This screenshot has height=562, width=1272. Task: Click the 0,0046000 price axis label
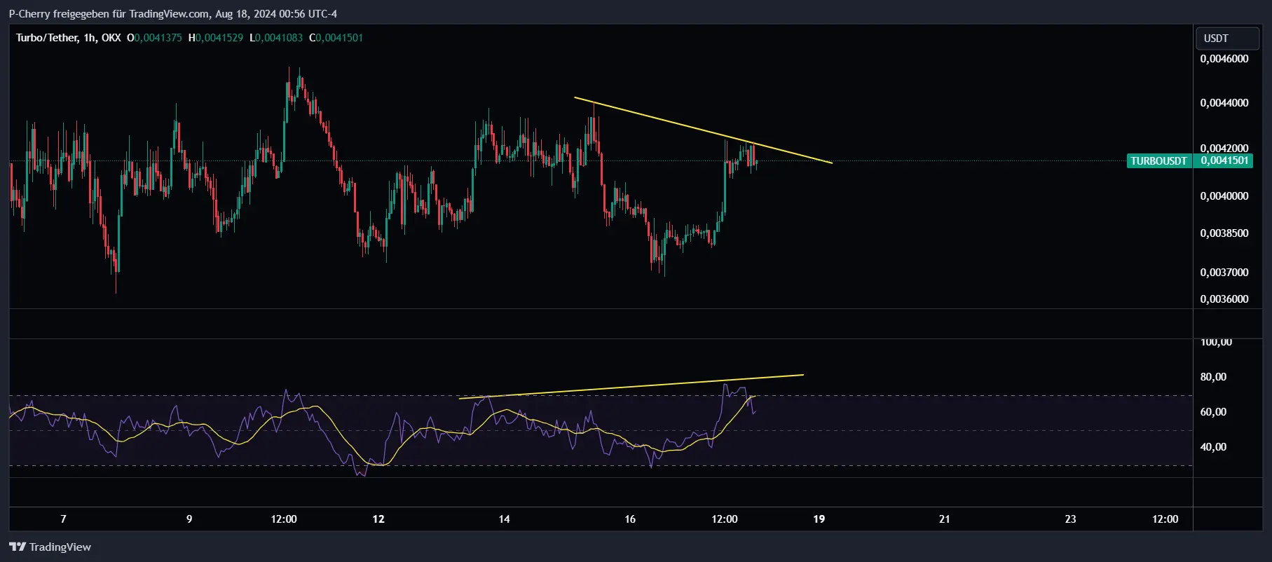(1224, 59)
